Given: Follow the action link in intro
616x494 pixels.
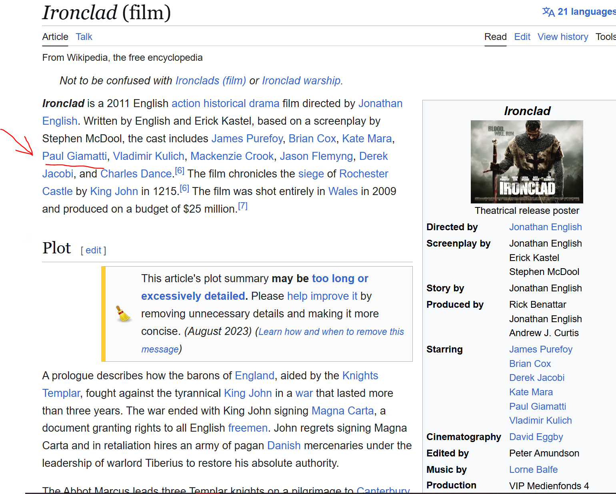Looking at the screenshot, I should click(x=186, y=104).
